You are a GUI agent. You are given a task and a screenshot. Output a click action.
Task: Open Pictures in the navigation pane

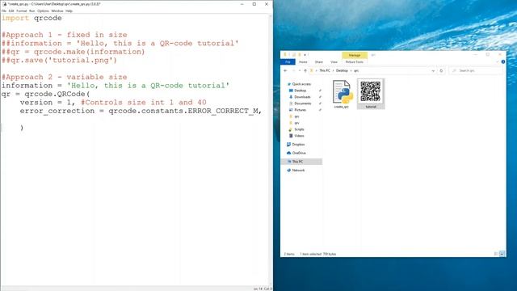pos(300,110)
